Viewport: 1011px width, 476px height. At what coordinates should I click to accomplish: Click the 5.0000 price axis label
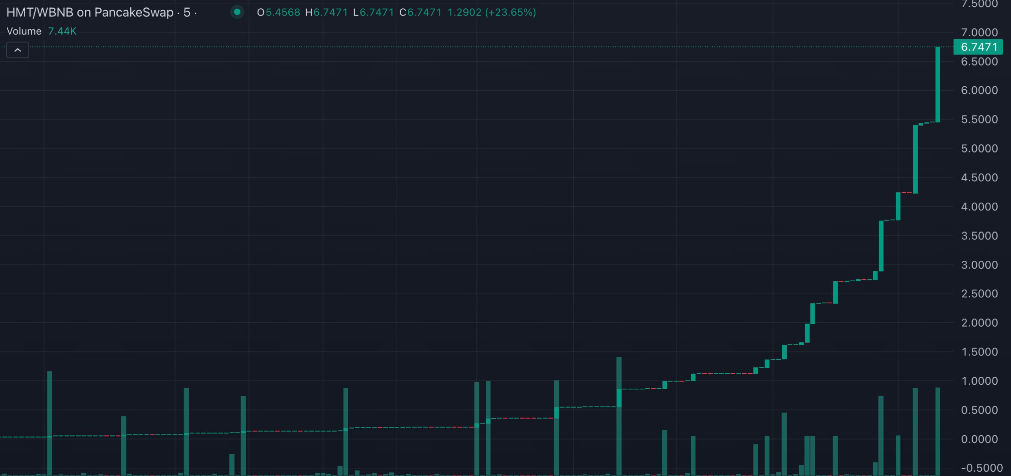pyautogui.click(x=979, y=149)
